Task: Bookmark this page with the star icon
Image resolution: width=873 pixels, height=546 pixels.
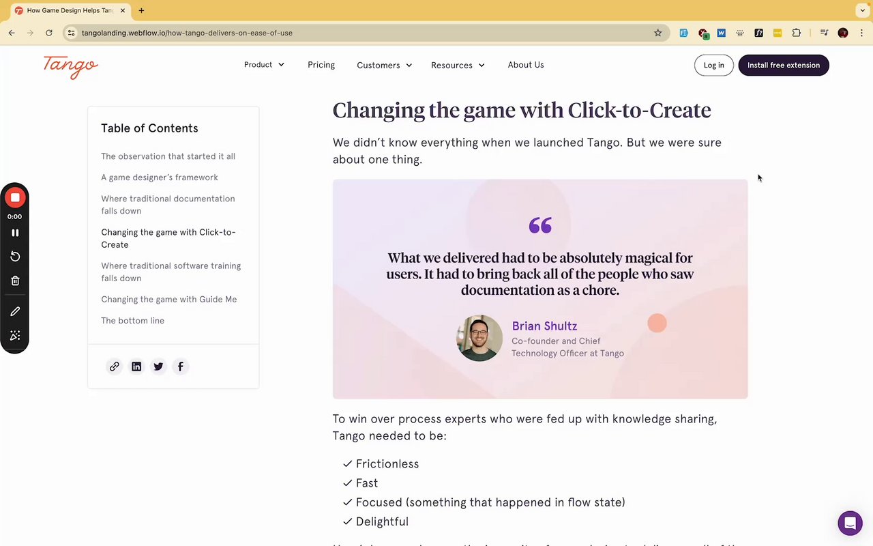Action: (657, 33)
